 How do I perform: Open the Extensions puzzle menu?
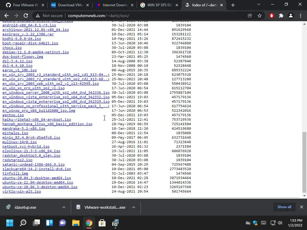[281, 16]
